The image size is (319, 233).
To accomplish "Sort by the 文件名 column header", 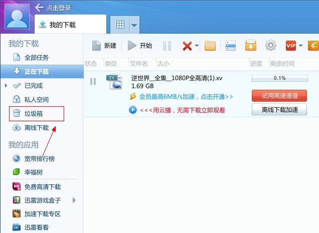I will 139,64.
